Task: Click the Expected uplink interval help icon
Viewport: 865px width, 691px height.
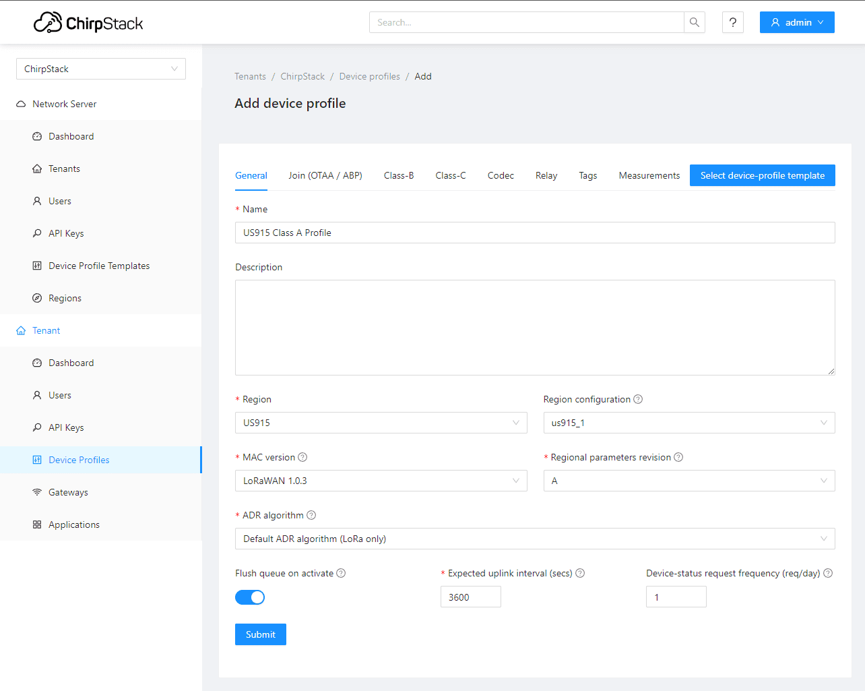Action: 580,573
